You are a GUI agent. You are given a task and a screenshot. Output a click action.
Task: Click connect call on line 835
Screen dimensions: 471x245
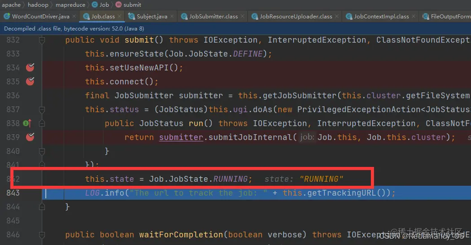tap(127, 81)
